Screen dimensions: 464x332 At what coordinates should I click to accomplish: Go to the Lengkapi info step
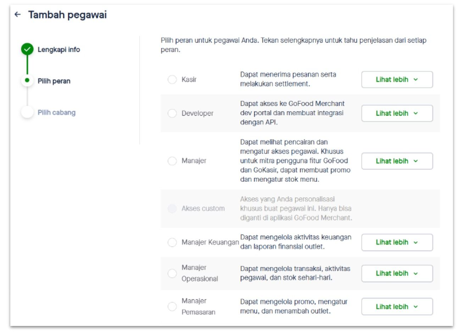tap(59, 50)
